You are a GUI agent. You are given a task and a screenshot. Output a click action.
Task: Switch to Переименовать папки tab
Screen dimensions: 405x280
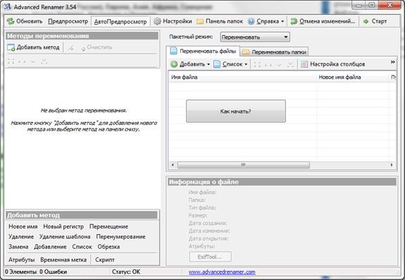tap(274, 52)
